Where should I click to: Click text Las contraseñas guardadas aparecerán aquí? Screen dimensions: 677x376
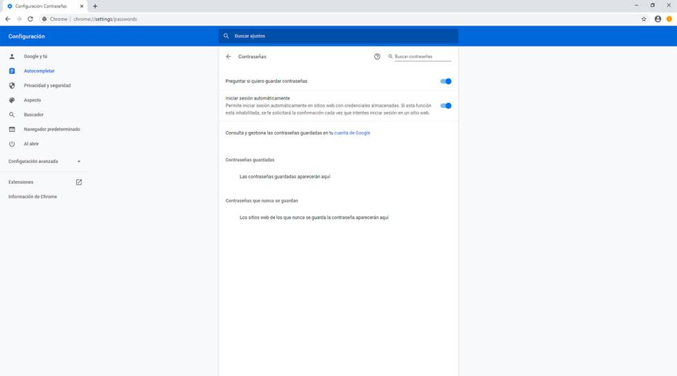coord(285,177)
